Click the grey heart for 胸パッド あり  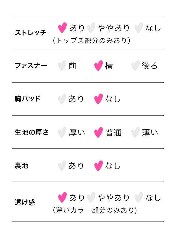[62, 99]
